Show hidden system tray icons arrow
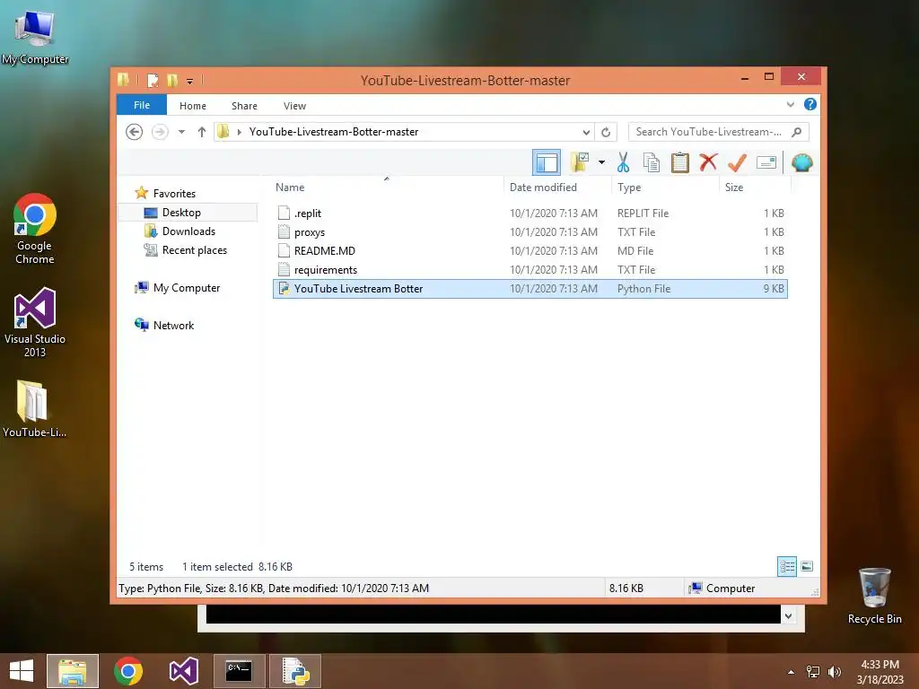Screen dimensions: 919x689 (791, 672)
